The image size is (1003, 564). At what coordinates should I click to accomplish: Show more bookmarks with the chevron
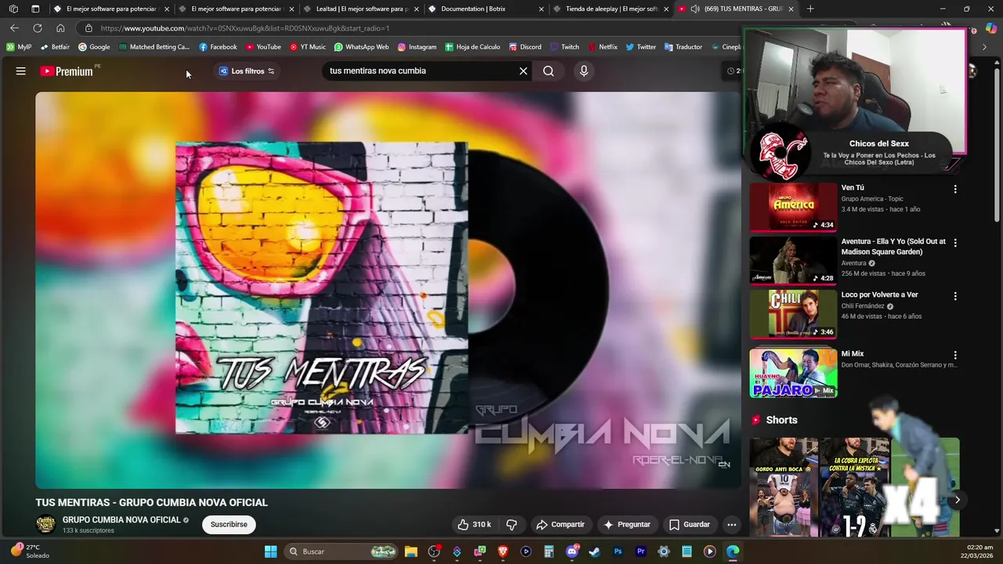pos(984,47)
